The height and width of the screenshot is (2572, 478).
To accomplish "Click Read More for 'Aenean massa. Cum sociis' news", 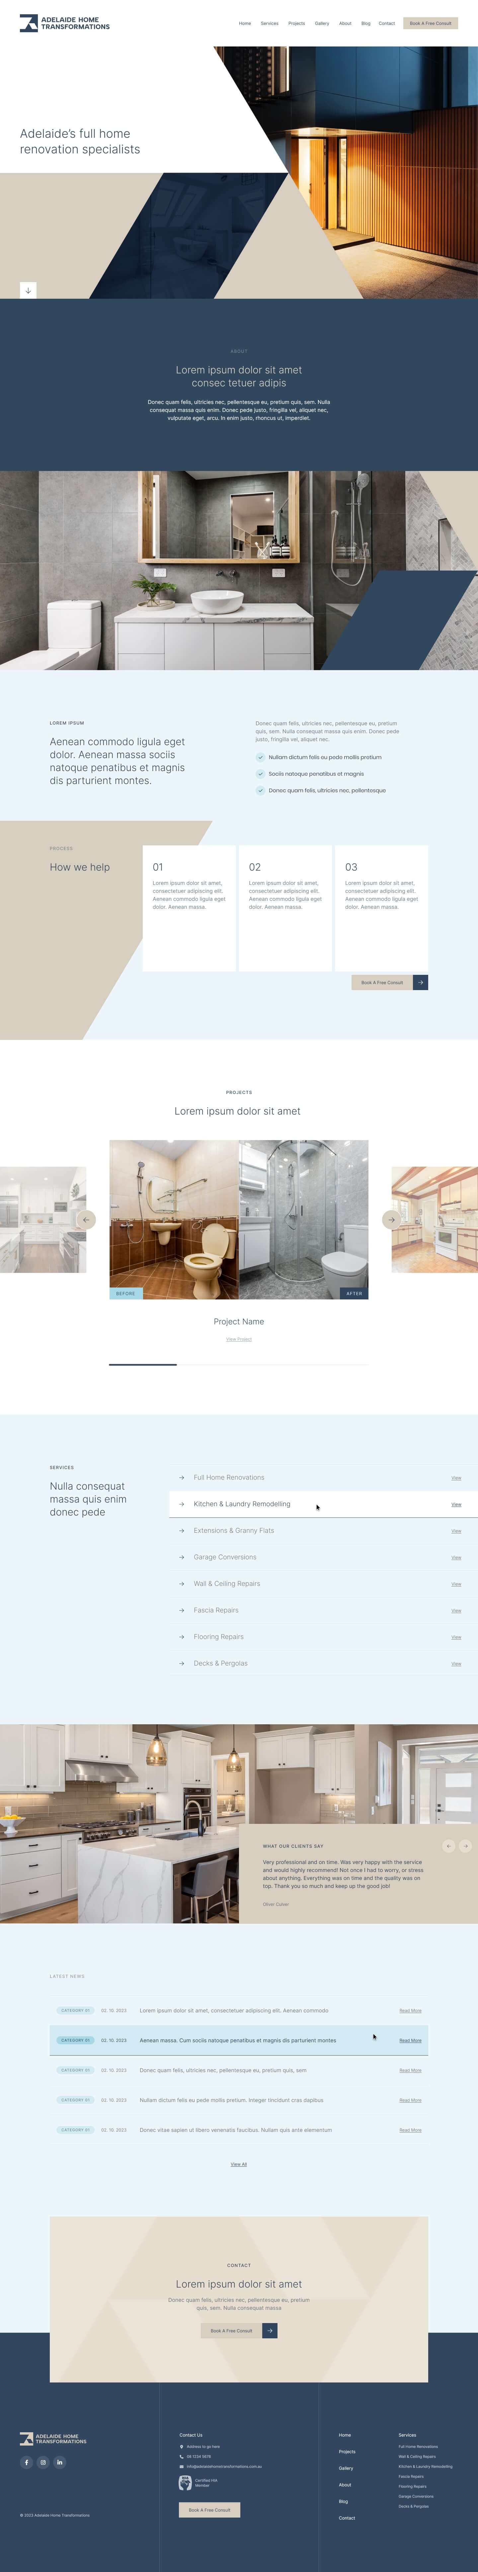I will (x=410, y=2041).
